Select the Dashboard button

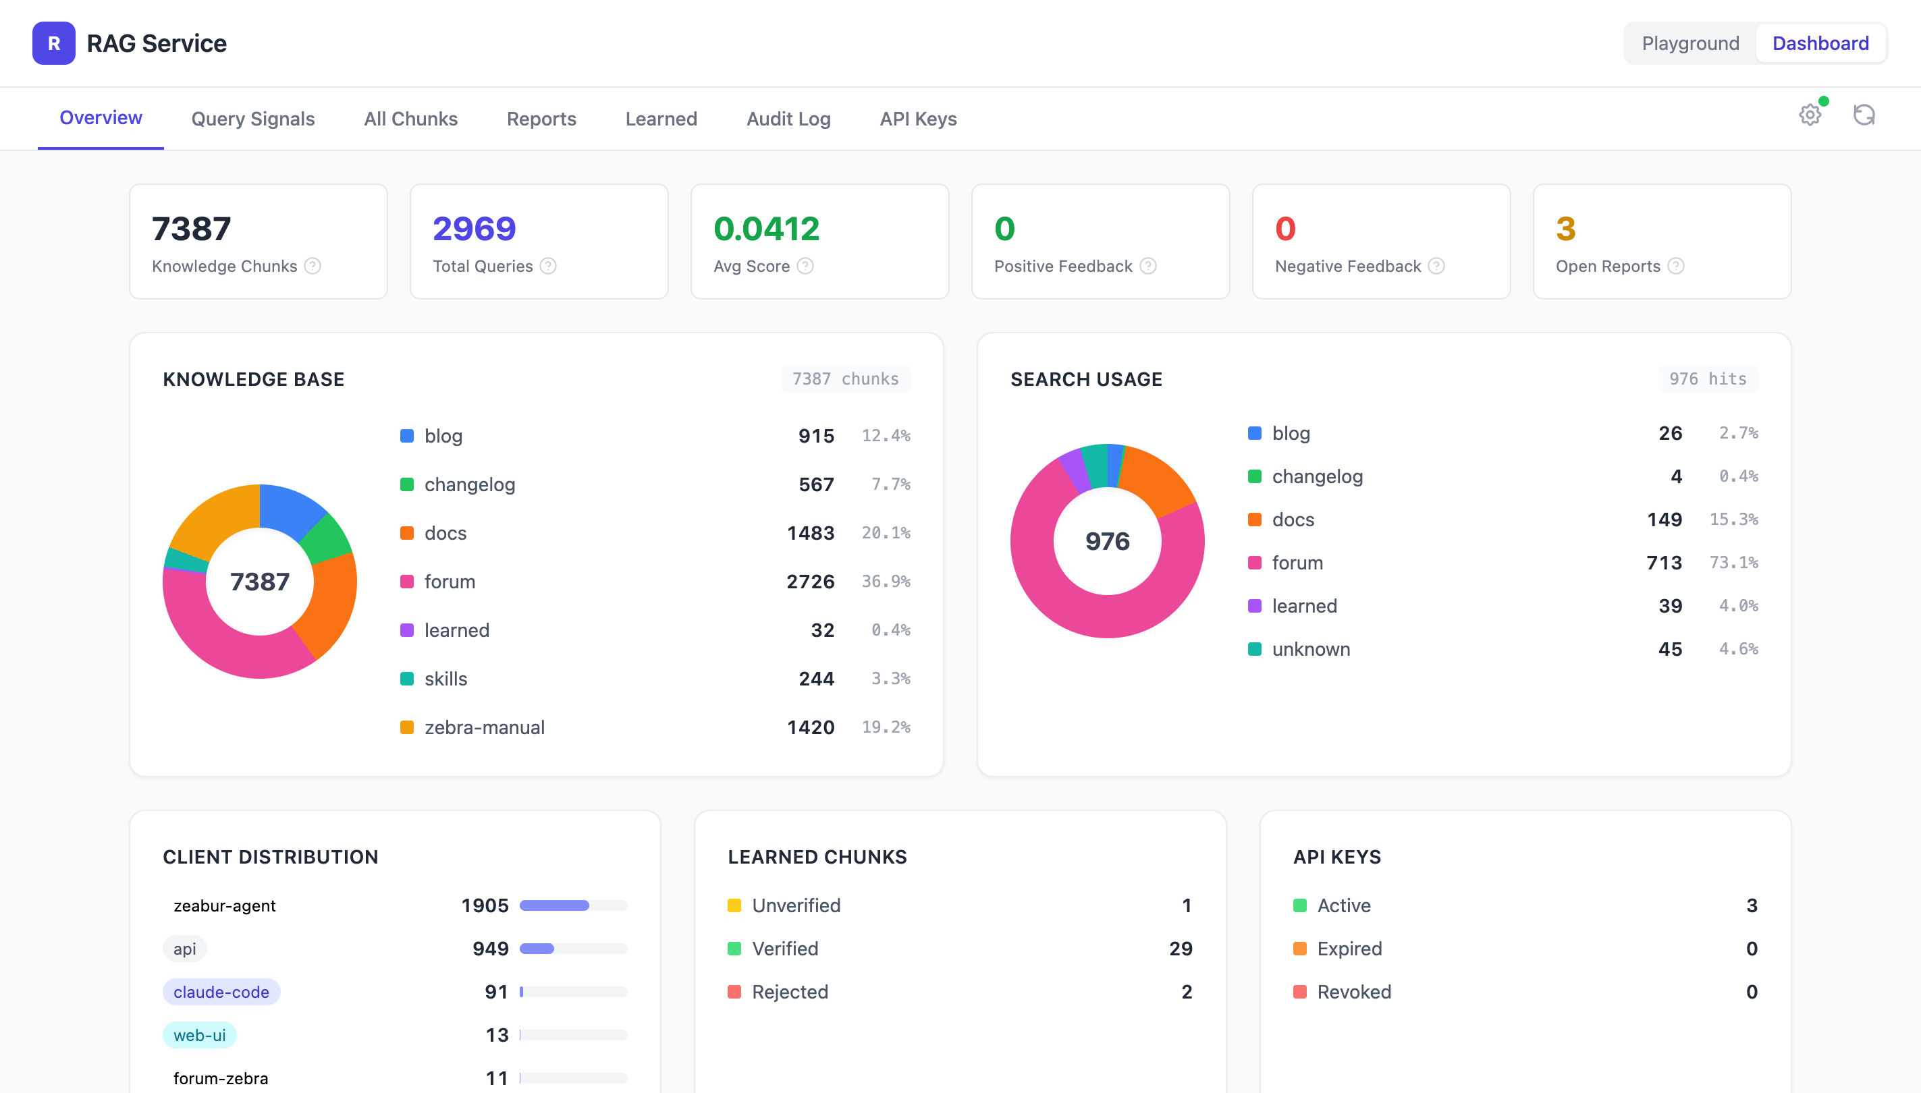tap(1821, 43)
